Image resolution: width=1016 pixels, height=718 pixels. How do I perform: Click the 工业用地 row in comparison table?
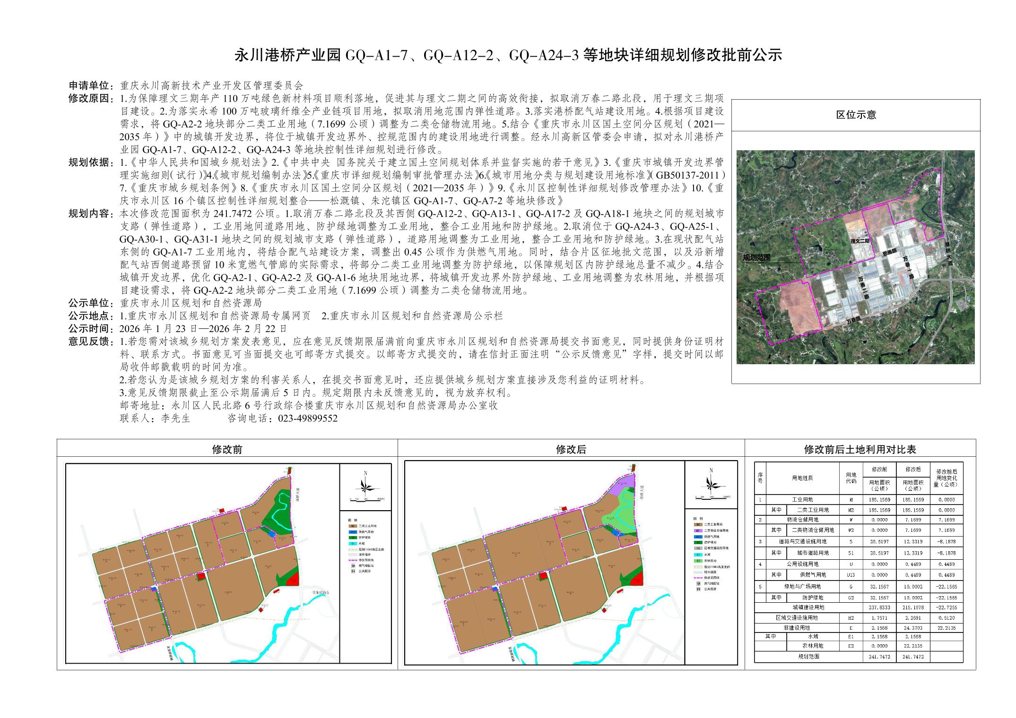802,499
